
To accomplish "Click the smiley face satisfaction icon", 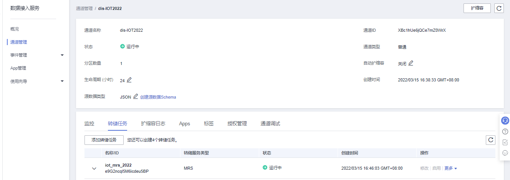I will pos(505,153).
